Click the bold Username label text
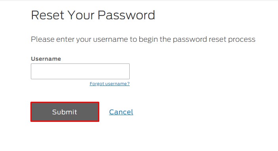The height and width of the screenshot is (151, 278). [x=46, y=59]
